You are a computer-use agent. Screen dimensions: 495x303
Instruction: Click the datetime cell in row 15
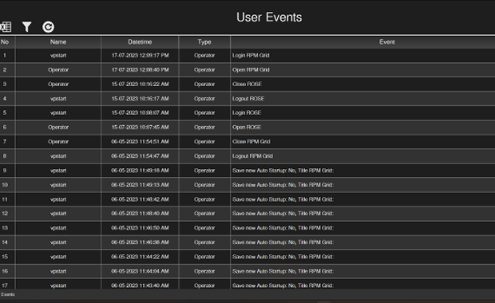tap(140, 257)
